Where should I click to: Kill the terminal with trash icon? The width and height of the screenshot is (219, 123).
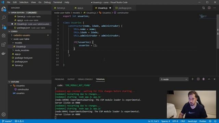204,79
